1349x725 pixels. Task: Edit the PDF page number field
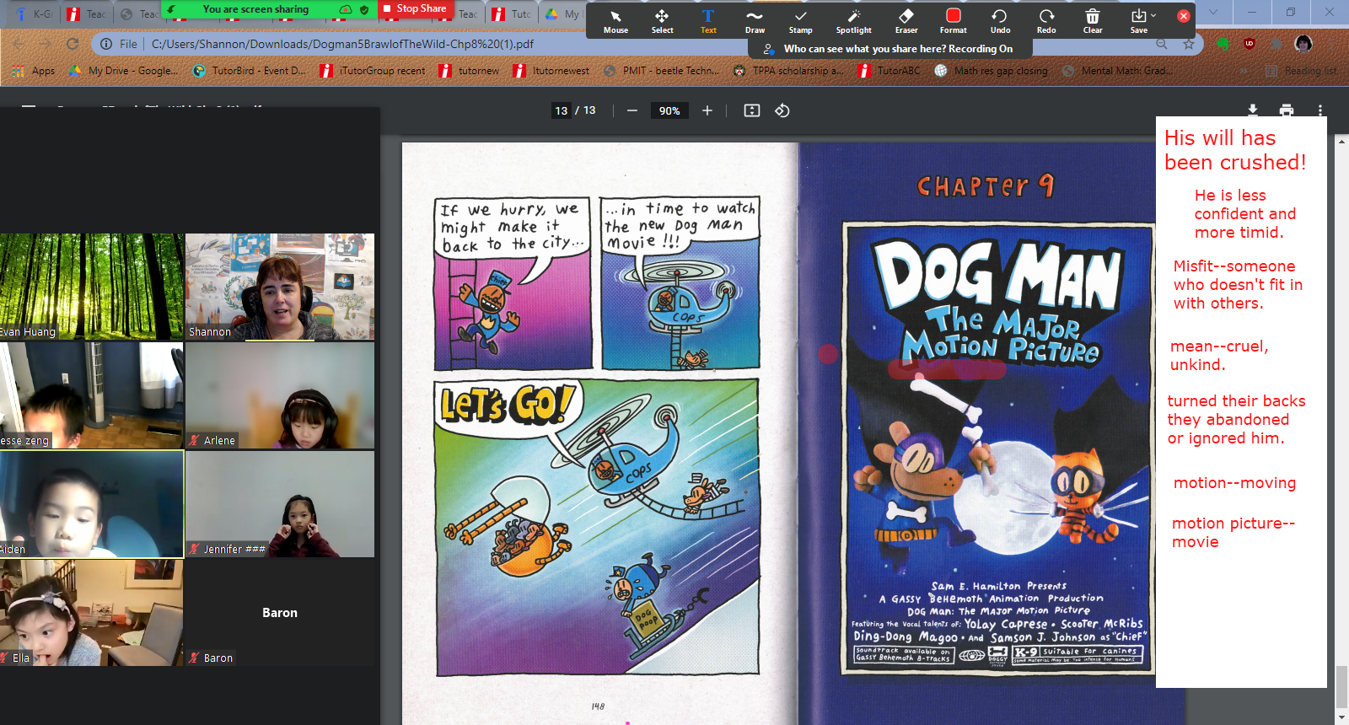562,110
